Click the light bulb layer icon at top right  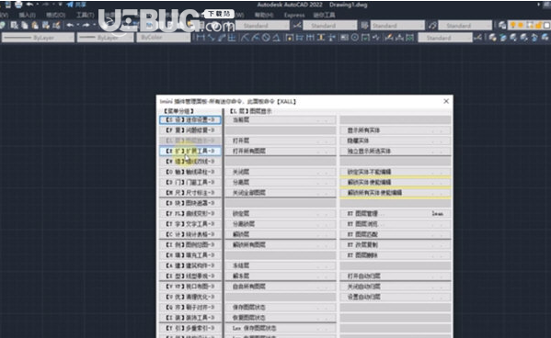(513, 25)
